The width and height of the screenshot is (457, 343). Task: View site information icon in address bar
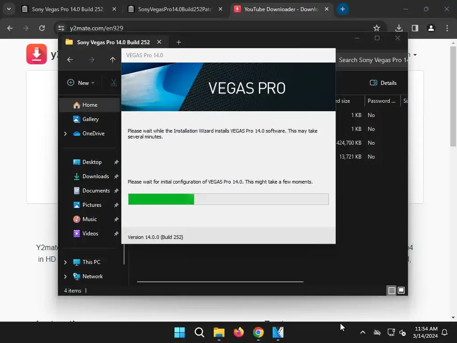click(x=61, y=28)
